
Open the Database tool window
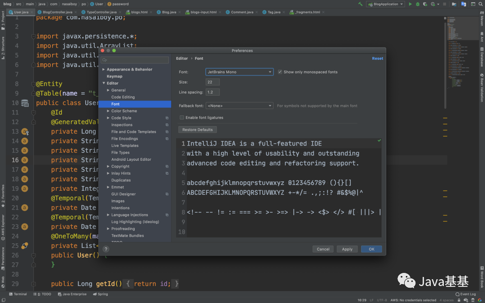(x=482, y=57)
